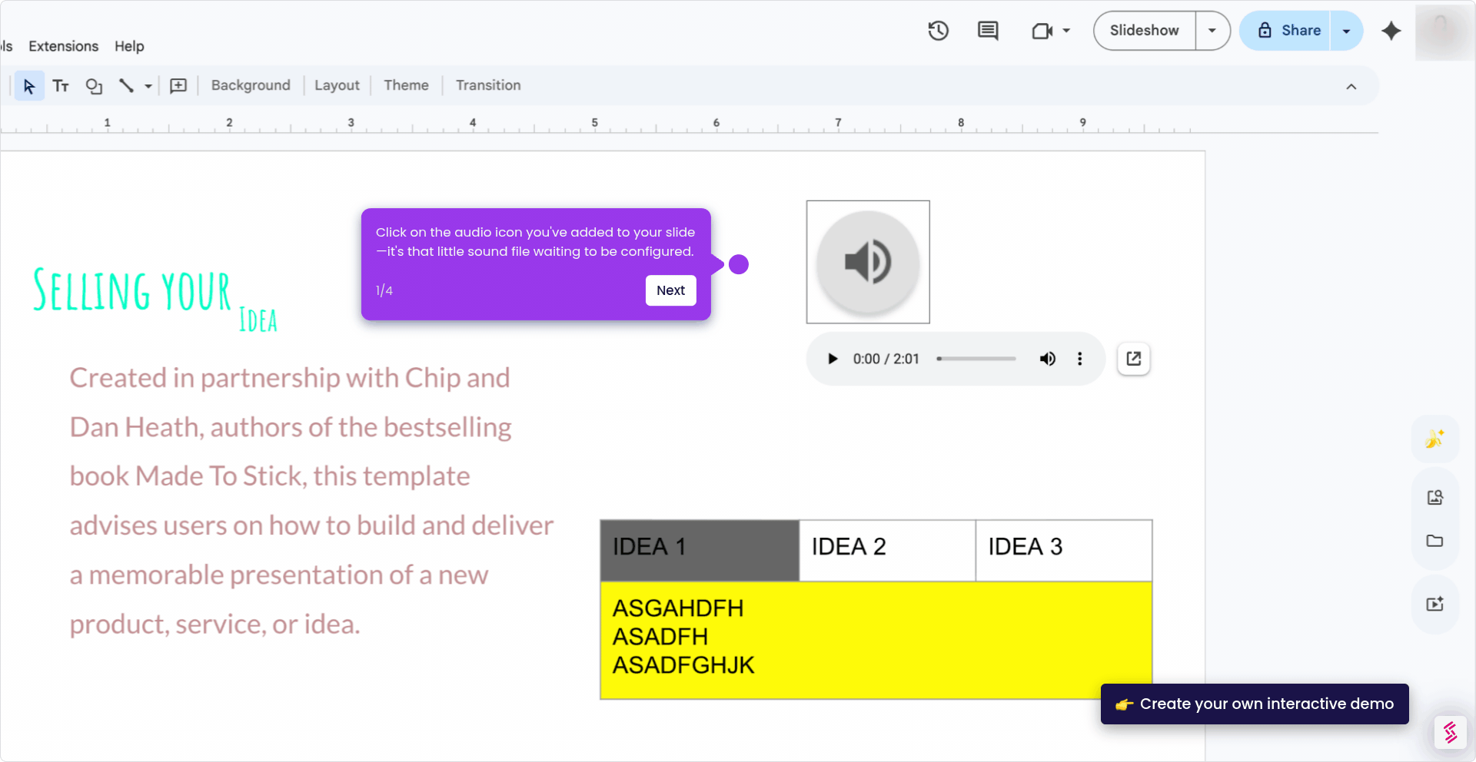Start the Slideshow
1476x762 pixels.
click(1144, 31)
